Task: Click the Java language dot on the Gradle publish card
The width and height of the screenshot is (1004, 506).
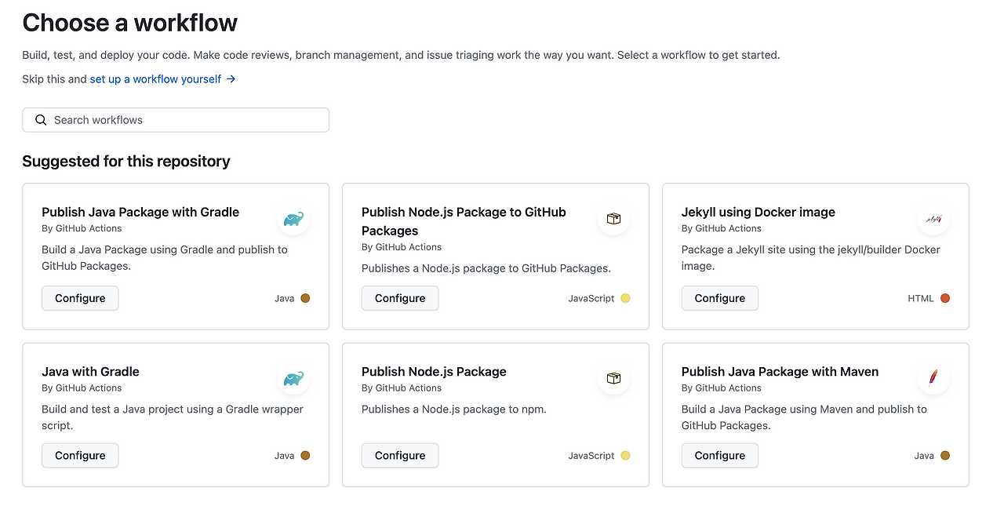Action: [x=305, y=298]
